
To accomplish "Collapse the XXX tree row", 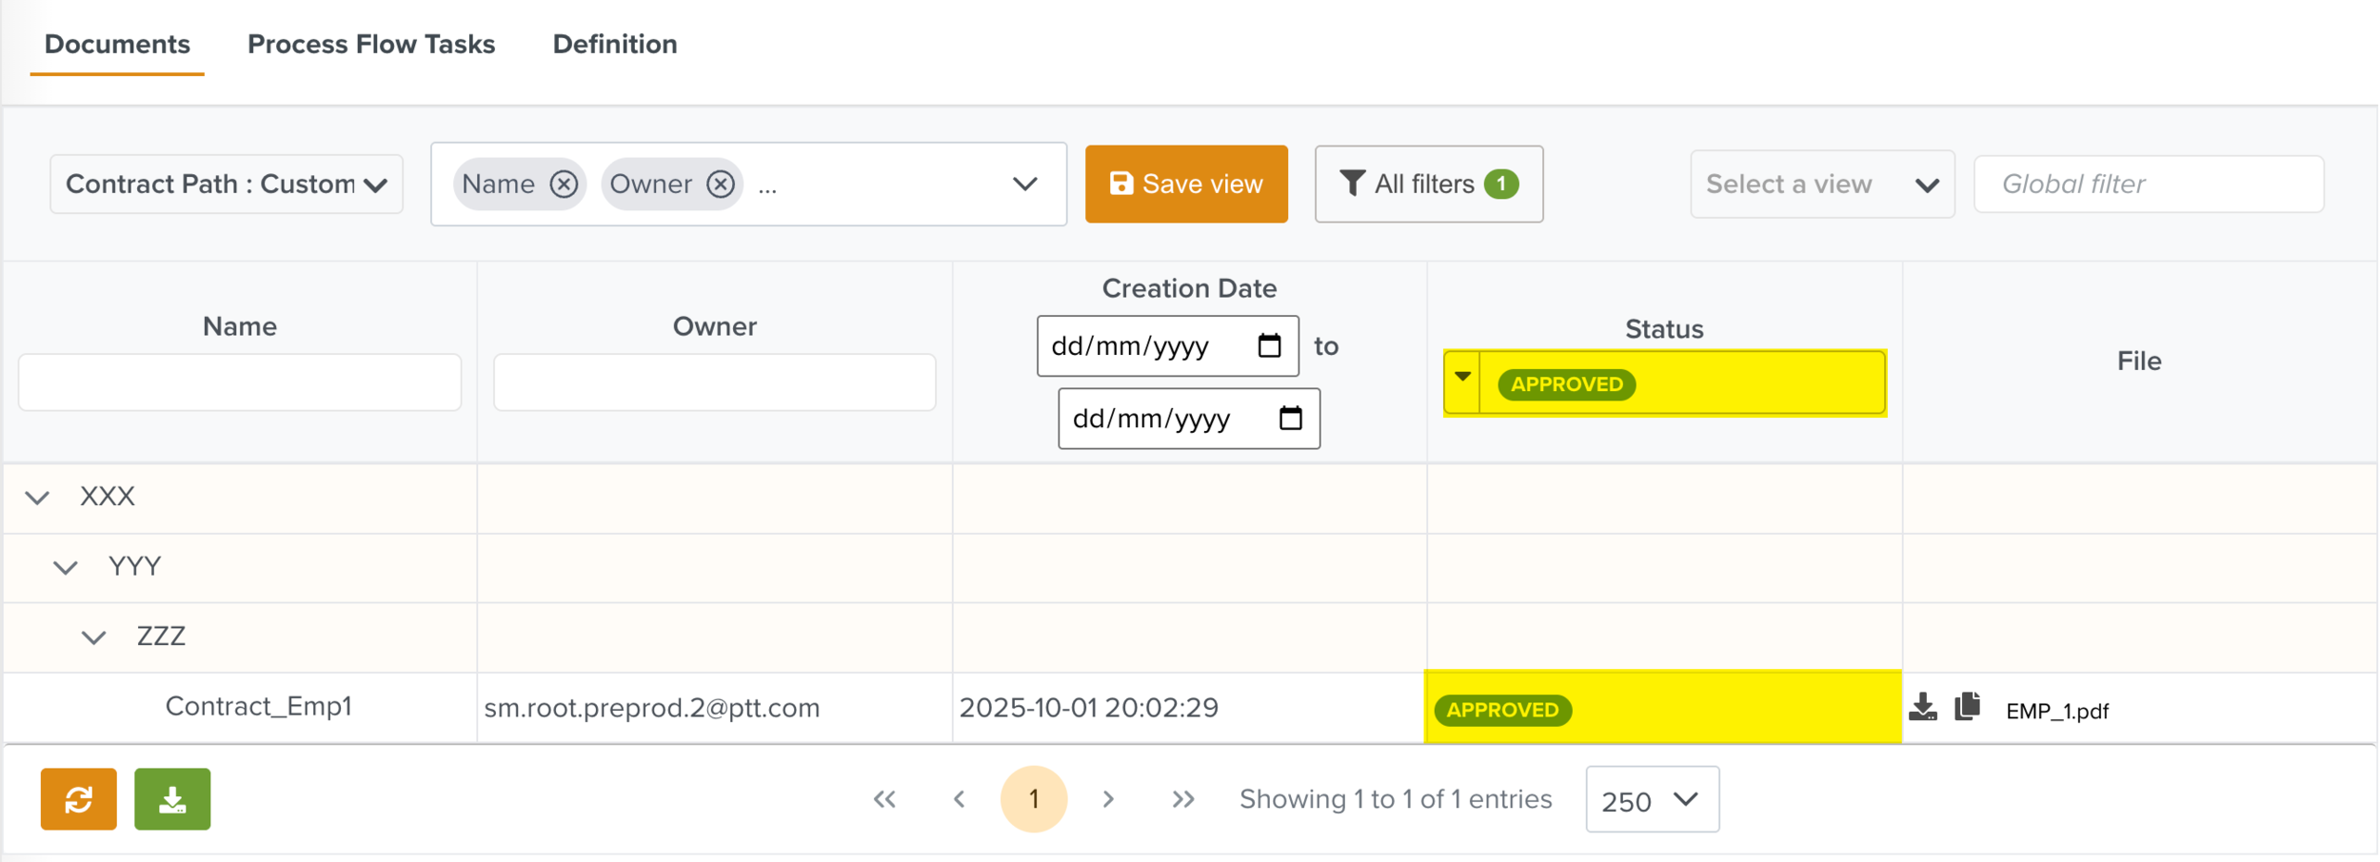I will click(37, 498).
